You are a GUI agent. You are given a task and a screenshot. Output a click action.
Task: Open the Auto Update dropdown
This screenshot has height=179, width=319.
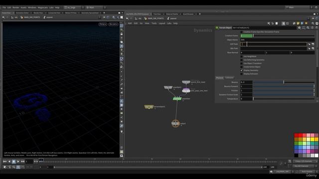pos(308,172)
